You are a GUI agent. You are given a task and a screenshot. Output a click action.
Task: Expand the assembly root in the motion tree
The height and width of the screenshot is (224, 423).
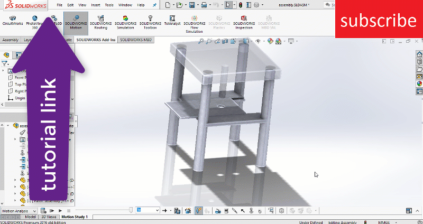pos(8,126)
